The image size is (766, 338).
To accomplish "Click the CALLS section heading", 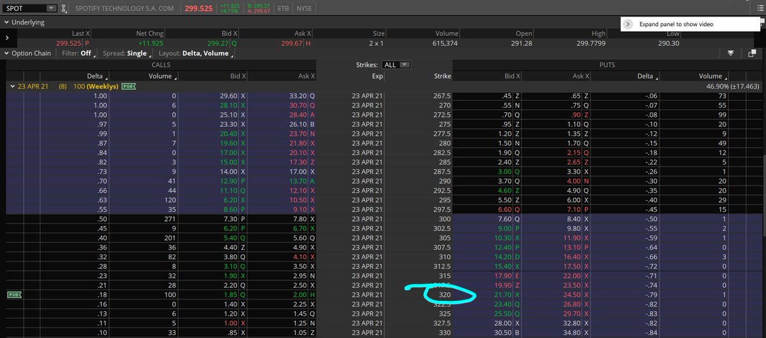I will [160, 64].
